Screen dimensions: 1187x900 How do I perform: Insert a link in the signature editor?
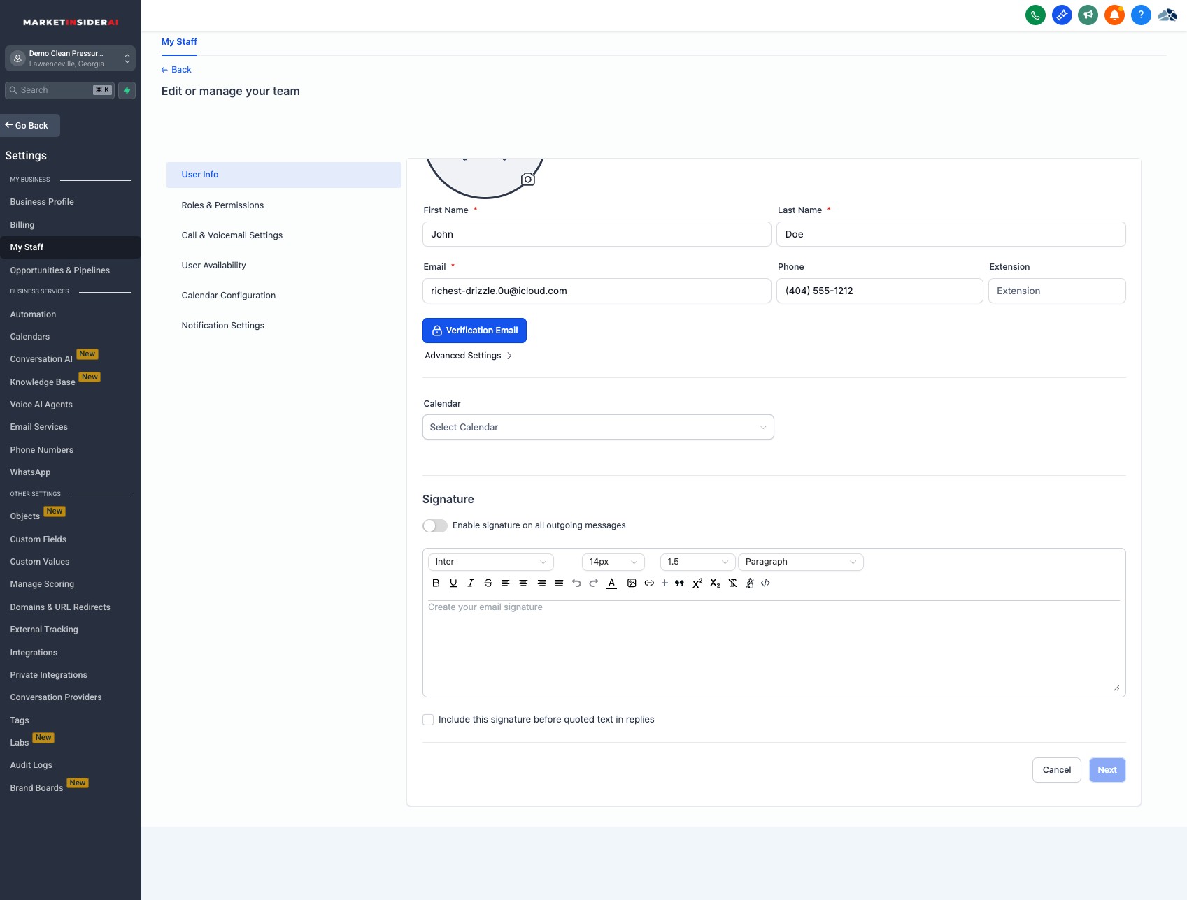pyautogui.click(x=649, y=583)
